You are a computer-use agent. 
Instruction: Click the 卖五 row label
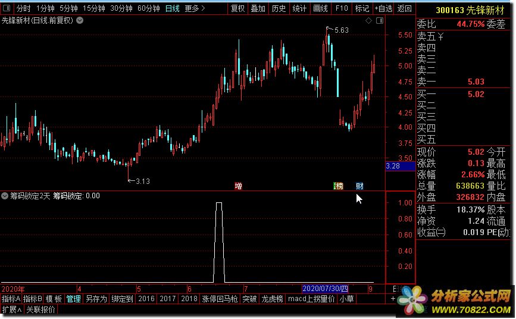coord(426,36)
